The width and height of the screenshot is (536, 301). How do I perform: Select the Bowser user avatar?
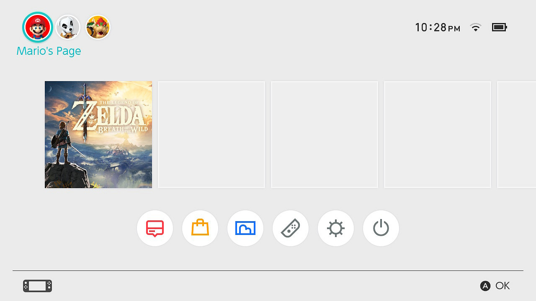pyautogui.click(x=98, y=27)
